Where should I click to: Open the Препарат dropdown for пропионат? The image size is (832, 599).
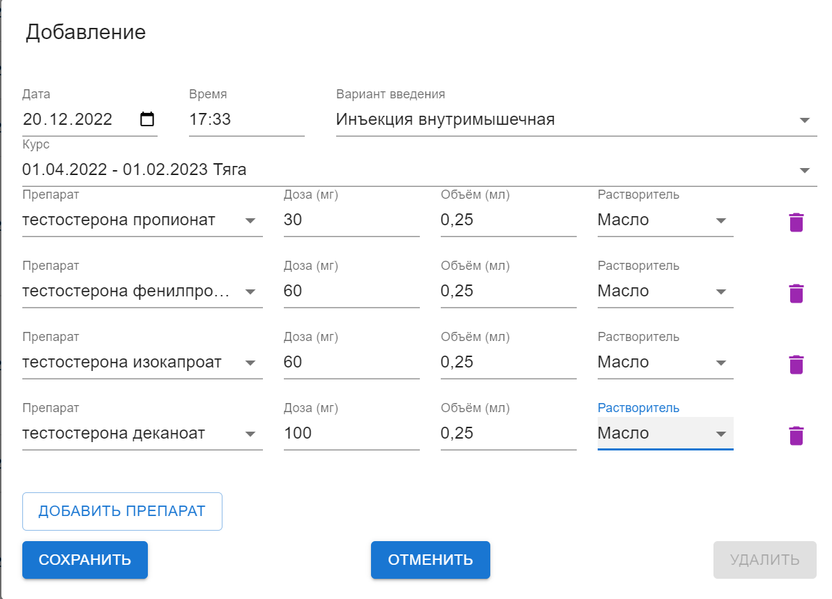[x=250, y=220]
